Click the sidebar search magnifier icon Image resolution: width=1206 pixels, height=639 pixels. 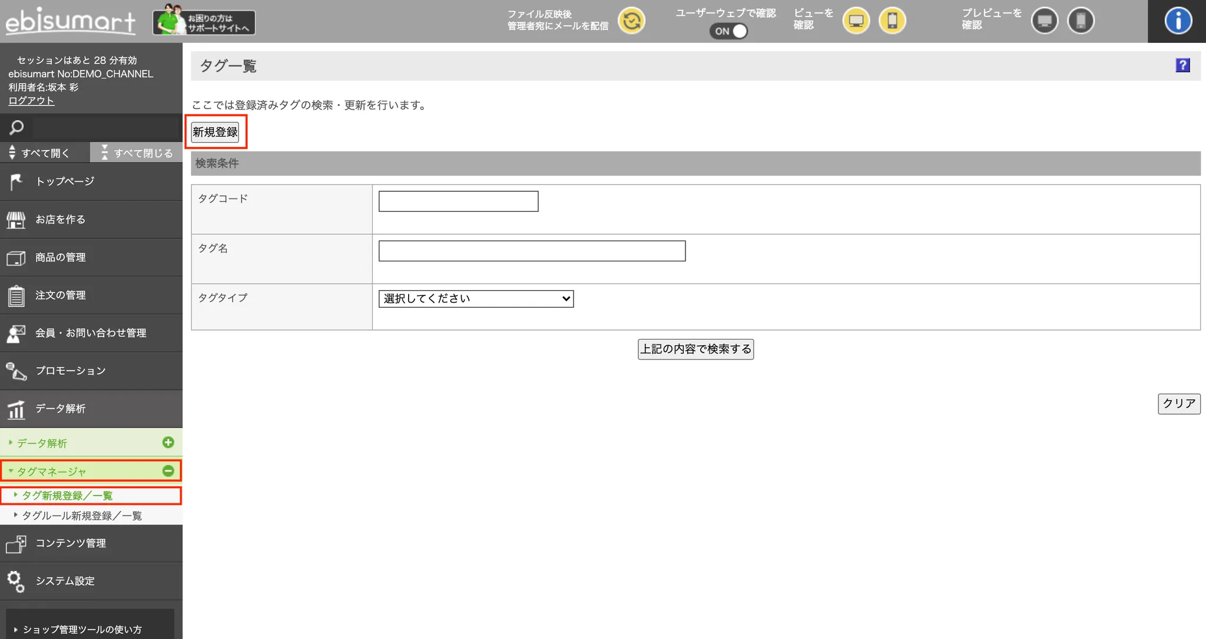point(16,127)
